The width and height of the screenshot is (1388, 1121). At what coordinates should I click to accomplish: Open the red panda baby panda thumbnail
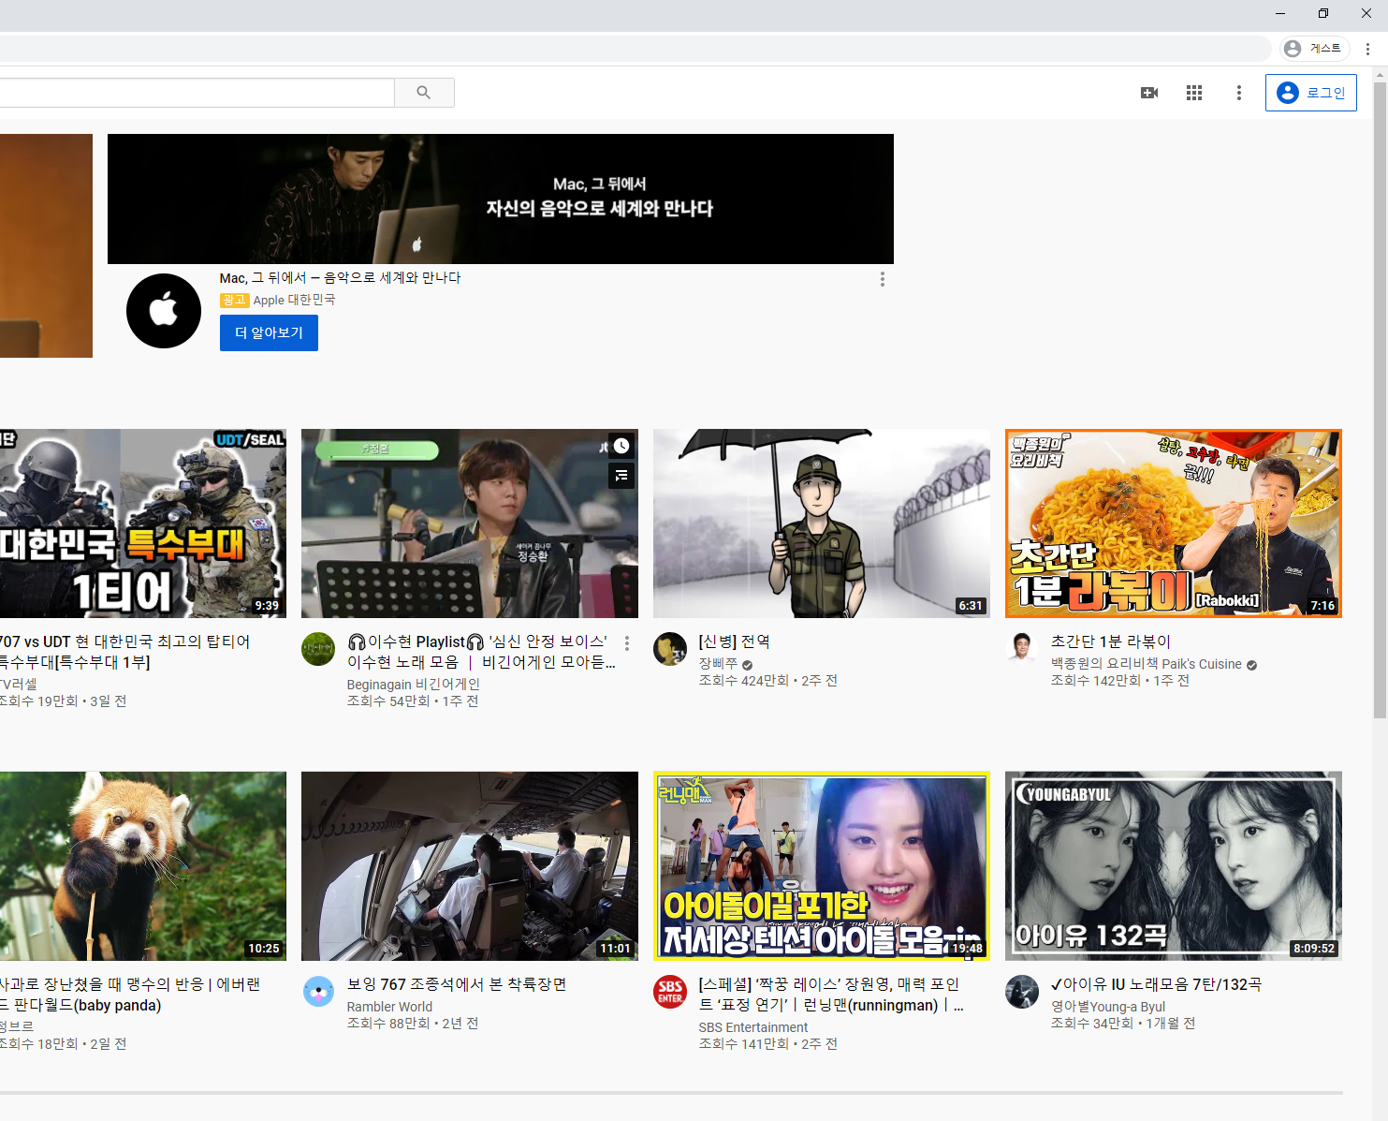click(x=143, y=866)
